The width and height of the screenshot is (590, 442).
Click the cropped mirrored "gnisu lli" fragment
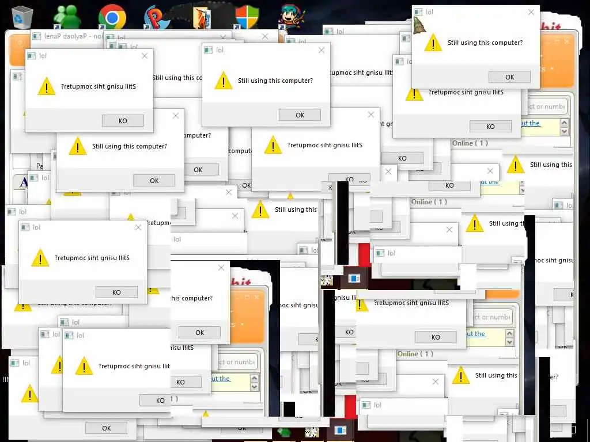(346, 298)
